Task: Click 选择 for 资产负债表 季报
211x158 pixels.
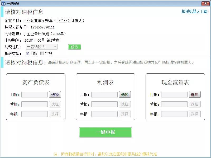Action: point(55,104)
